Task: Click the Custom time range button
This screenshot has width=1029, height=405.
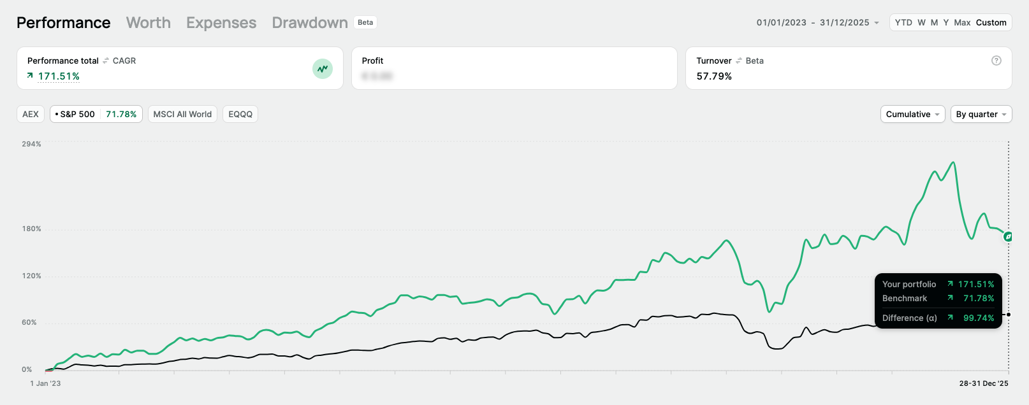Action: click(x=991, y=22)
